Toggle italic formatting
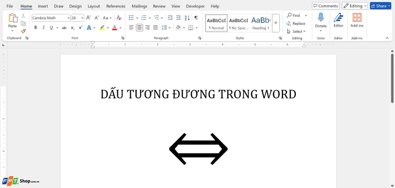 coord(43,28)
